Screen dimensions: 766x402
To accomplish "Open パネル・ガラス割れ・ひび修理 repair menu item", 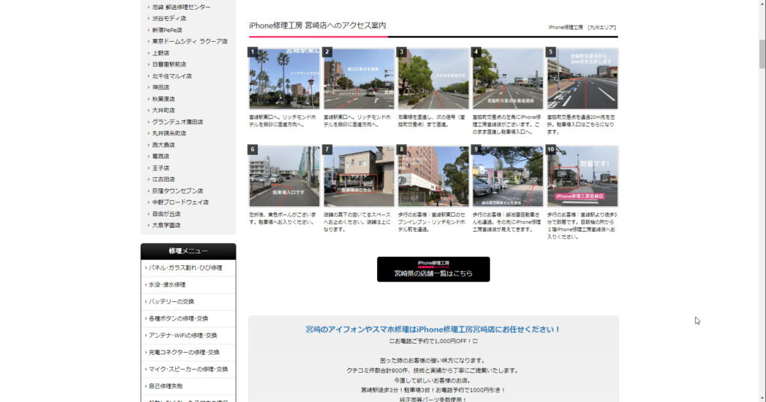I will [x=188, y=268].
